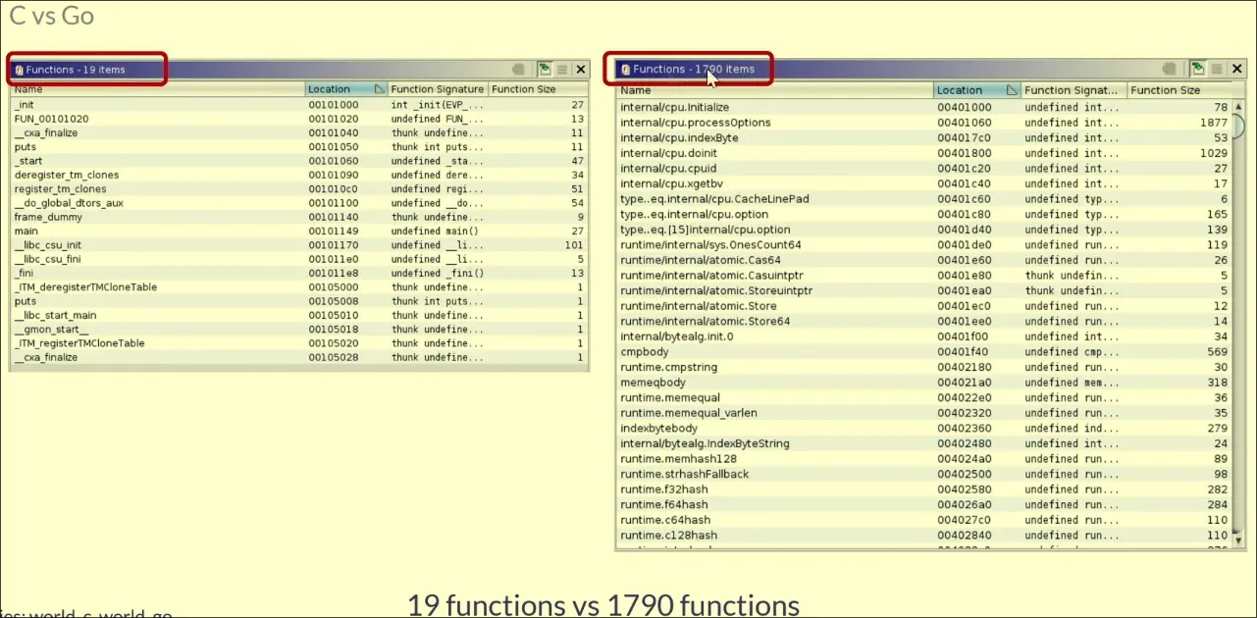Open the lines menu icon in the 1790 items window

[1217, 69]
